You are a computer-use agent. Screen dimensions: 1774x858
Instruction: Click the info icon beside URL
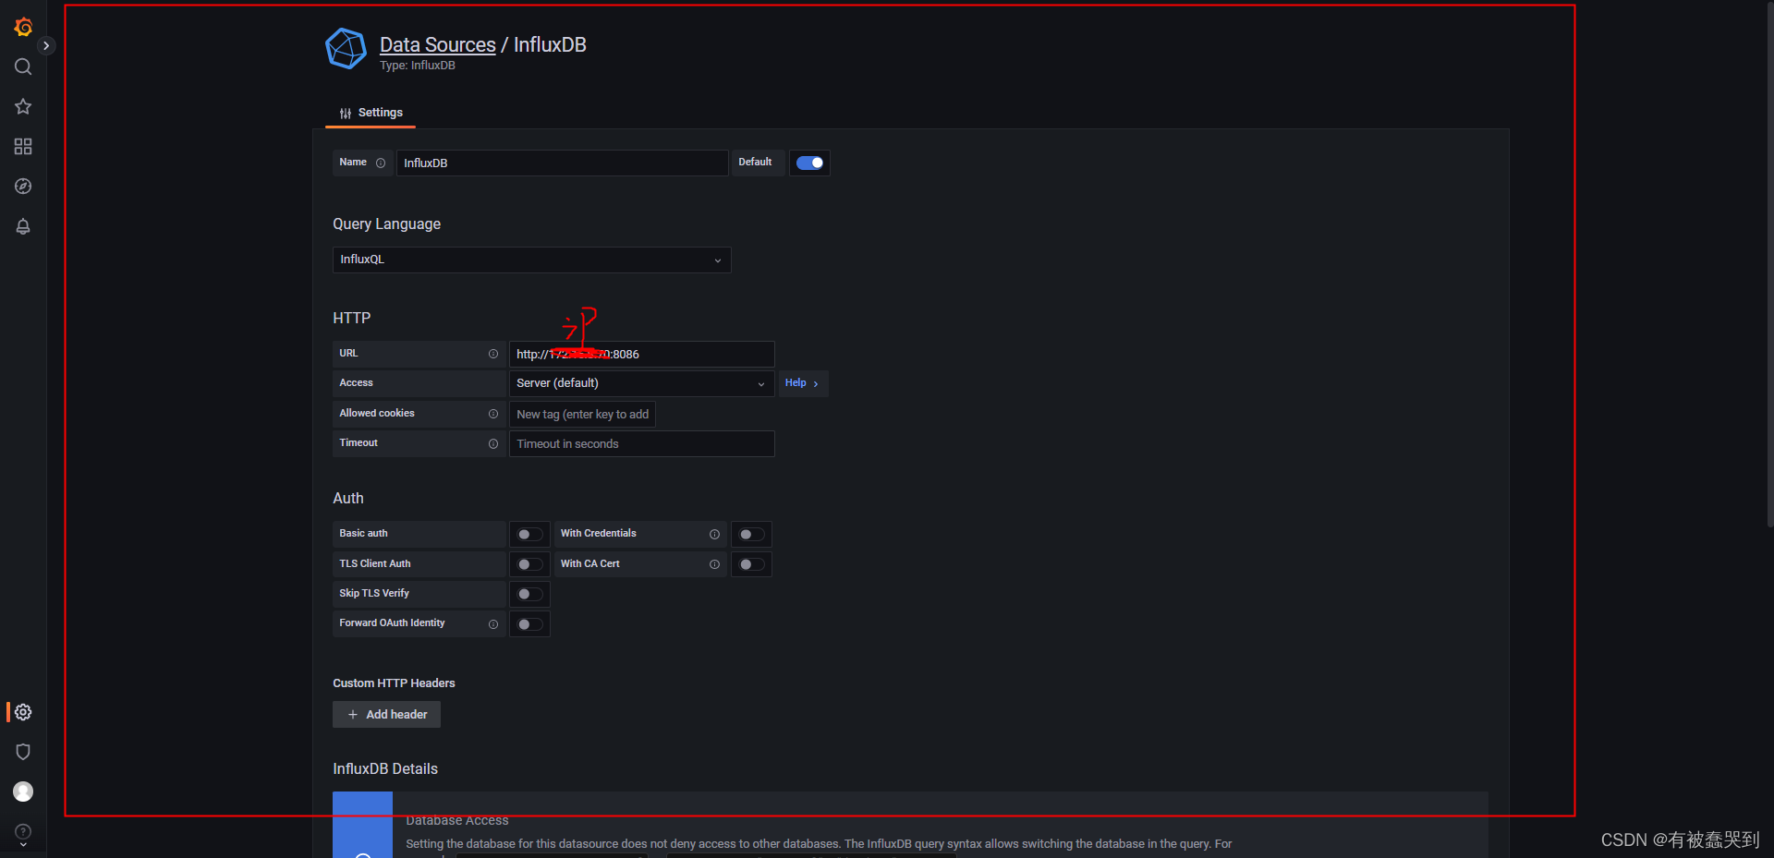click(493, 354)
